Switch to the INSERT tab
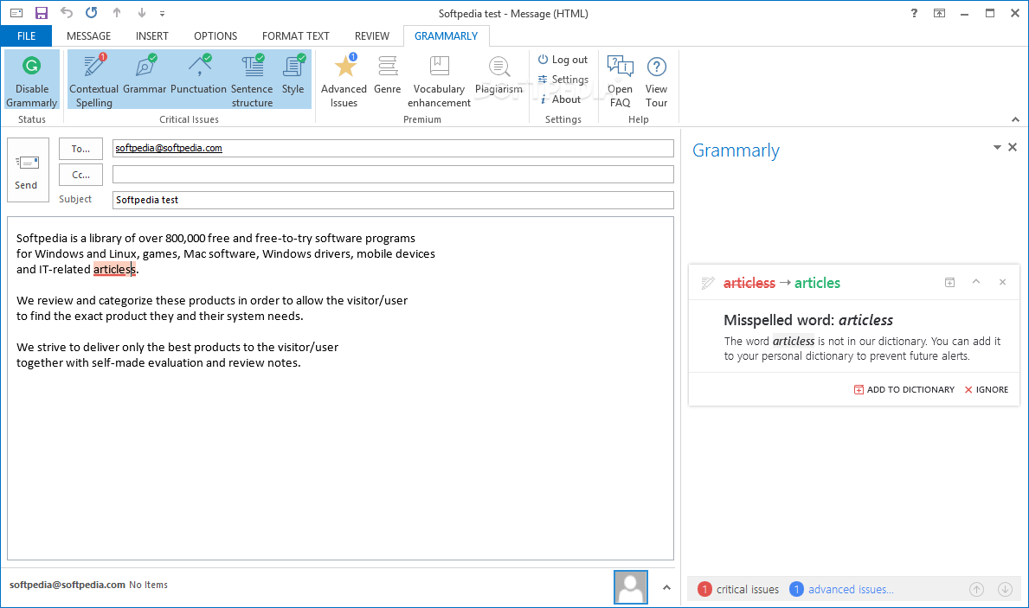The width and height of the screenshot is (1029, 608). 151,36
